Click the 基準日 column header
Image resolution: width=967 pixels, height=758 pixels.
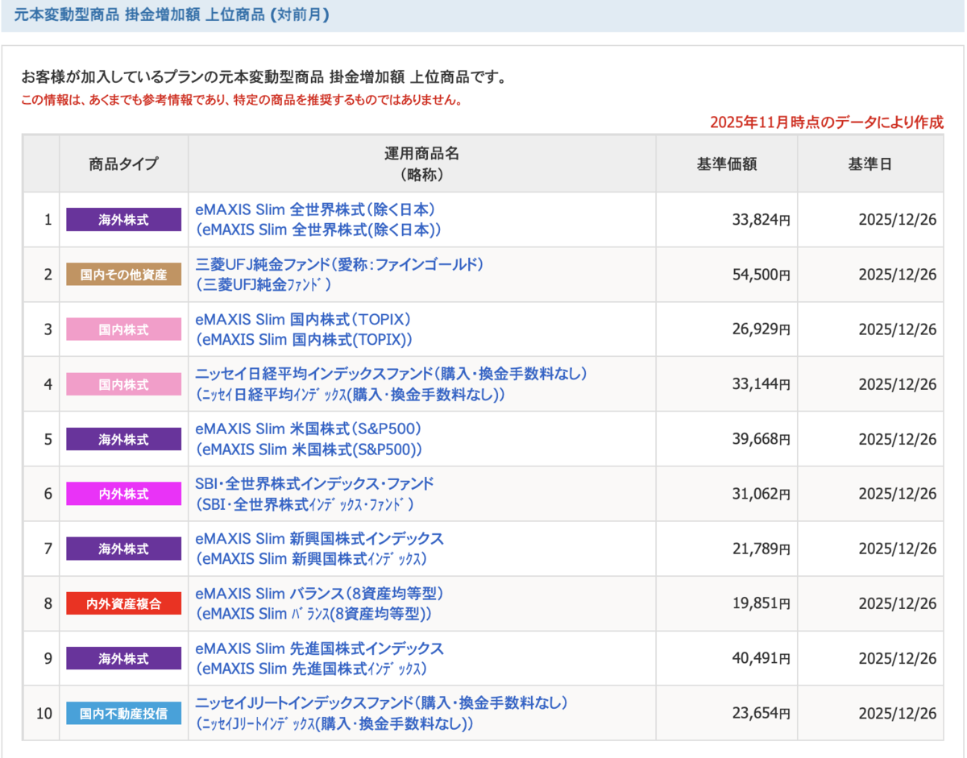[870, 164]
